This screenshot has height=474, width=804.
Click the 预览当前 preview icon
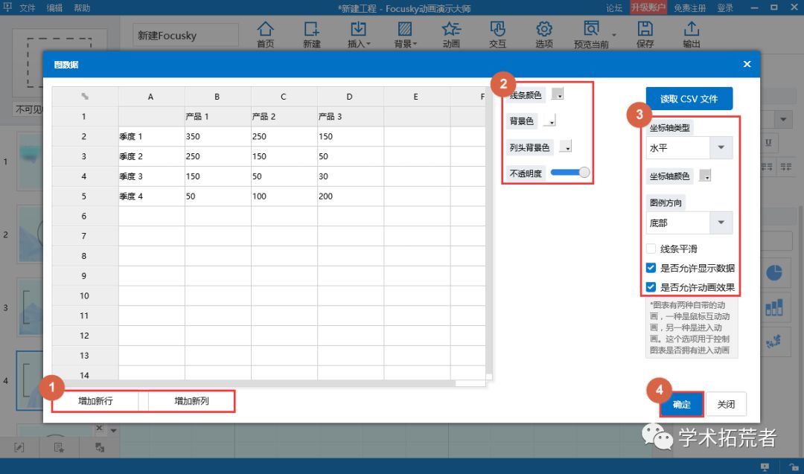[591, 29]
